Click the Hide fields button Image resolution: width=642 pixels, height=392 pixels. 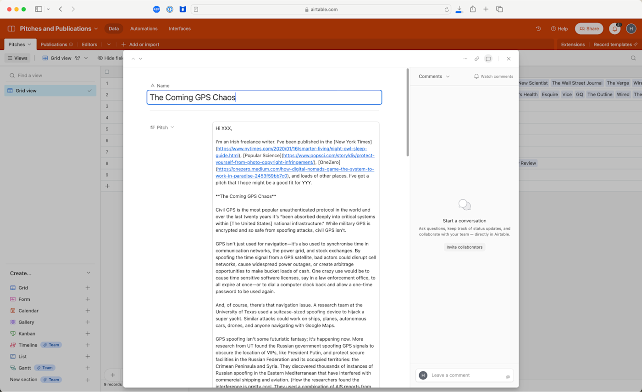point(111,58)
